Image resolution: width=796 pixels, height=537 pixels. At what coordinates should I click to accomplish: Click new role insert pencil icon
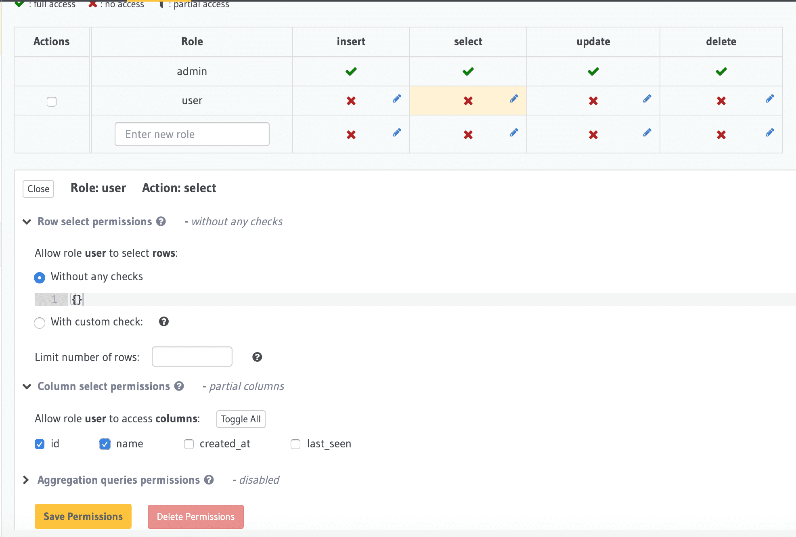tap(397, 133)
